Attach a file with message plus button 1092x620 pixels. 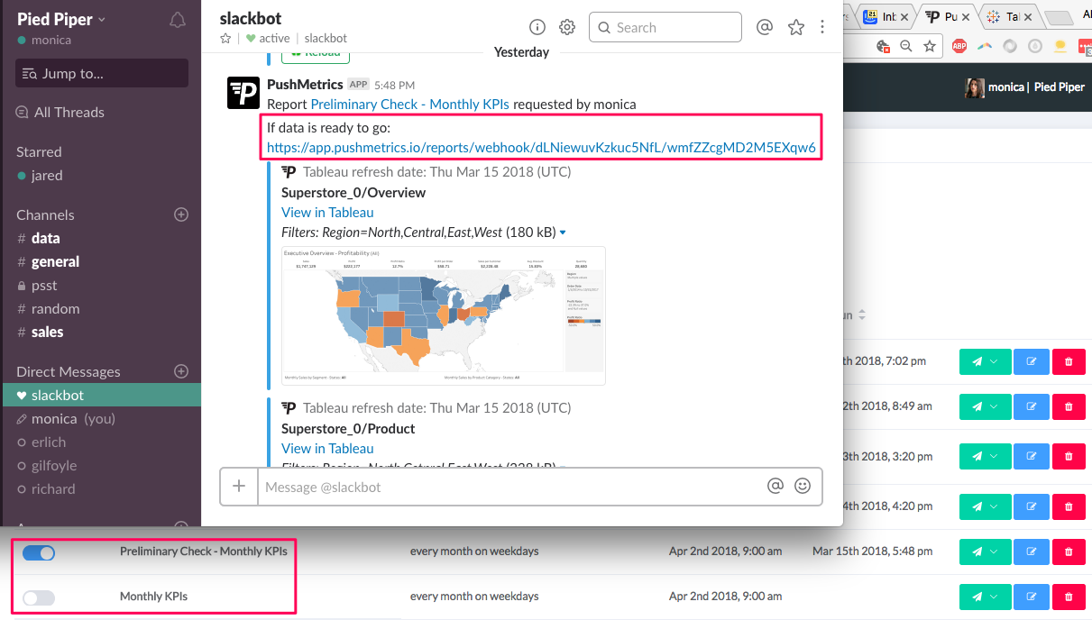[239, 487]
